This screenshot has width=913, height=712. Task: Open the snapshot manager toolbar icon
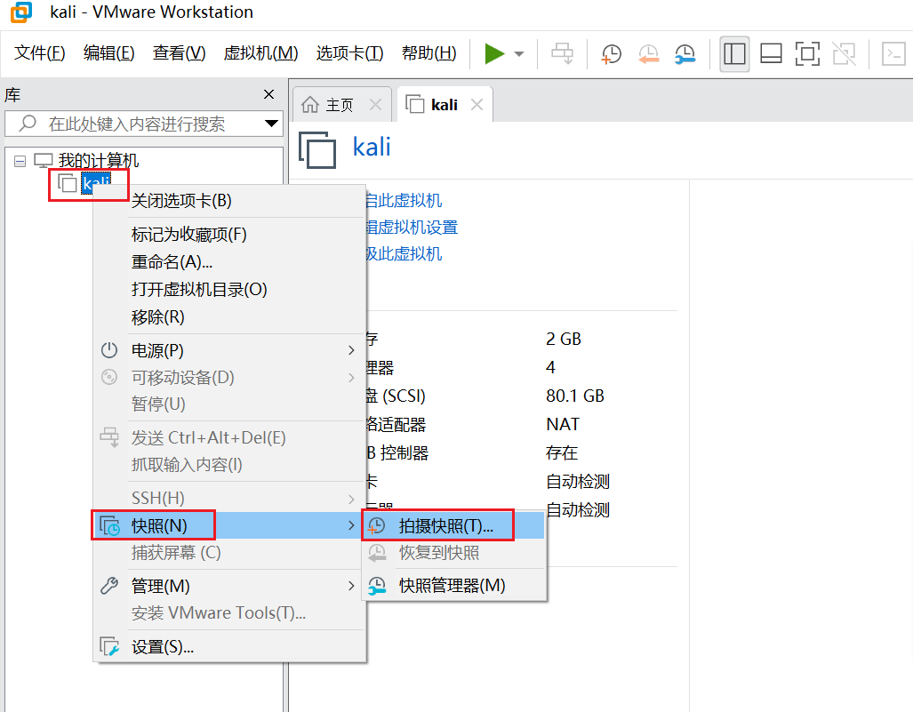coord(685,54)
